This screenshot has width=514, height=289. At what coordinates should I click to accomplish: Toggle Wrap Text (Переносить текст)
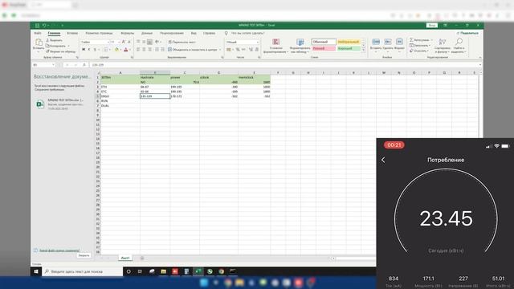[x=182, y=42]
